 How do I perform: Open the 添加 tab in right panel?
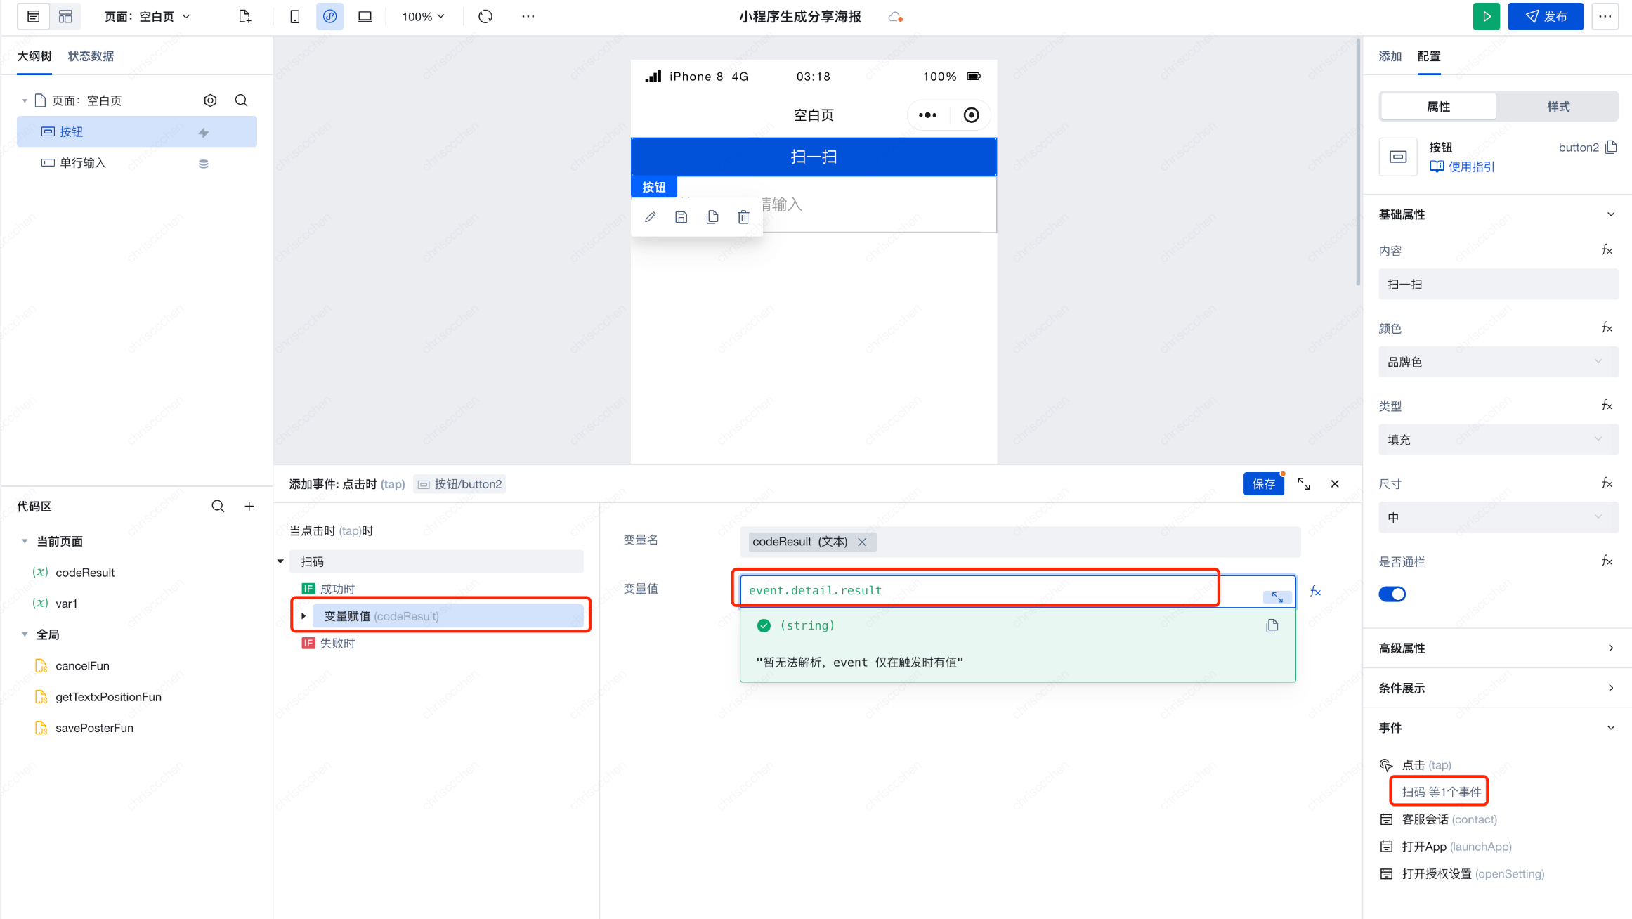pos(1390,56)
